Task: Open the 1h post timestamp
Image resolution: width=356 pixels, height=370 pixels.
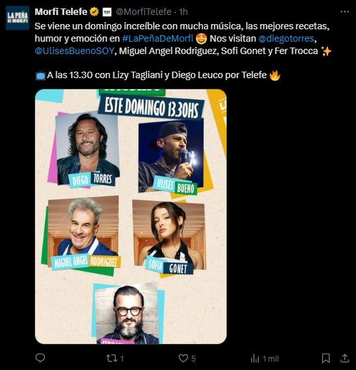Action: coord(183,12)
